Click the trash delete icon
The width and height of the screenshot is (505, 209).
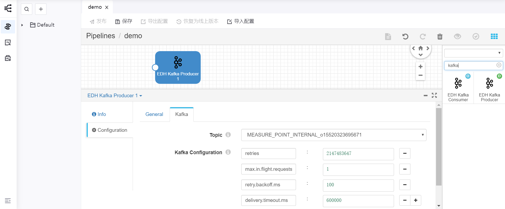click(440, 36)
